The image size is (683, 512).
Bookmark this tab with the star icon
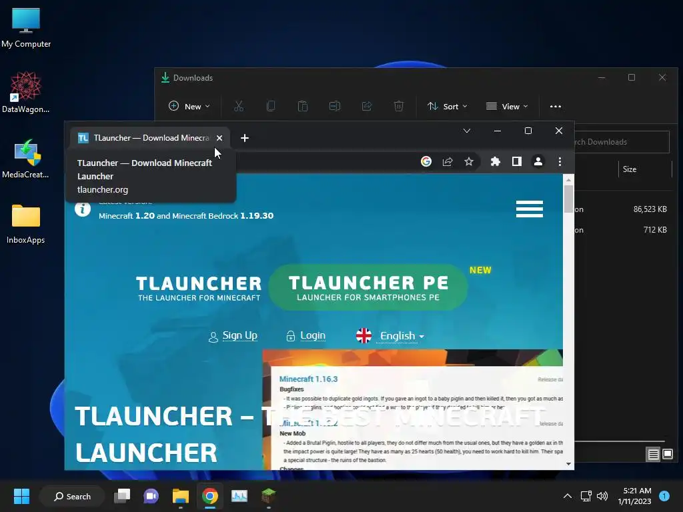[x=469, y=161]
